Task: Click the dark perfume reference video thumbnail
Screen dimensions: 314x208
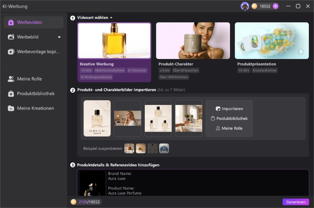Action: [92, 183]
